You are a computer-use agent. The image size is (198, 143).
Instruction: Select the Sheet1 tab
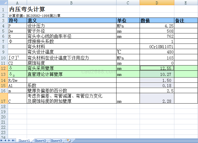pos(24,141)
